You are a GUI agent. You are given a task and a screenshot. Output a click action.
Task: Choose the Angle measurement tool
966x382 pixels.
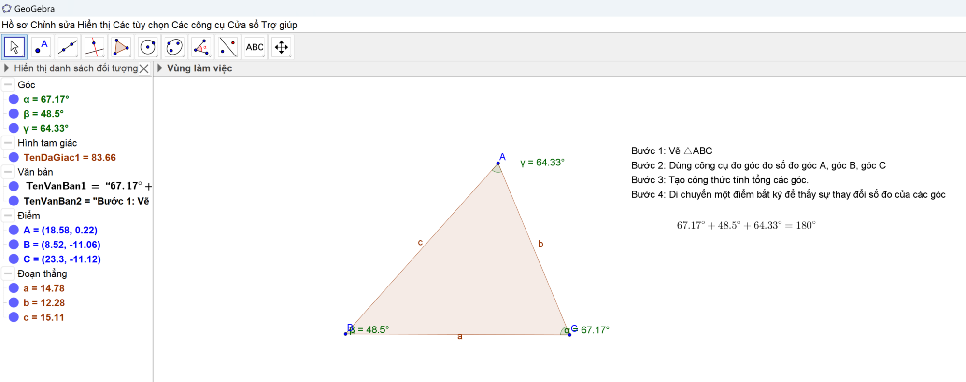pyautogui.click(x=201, y=47)
